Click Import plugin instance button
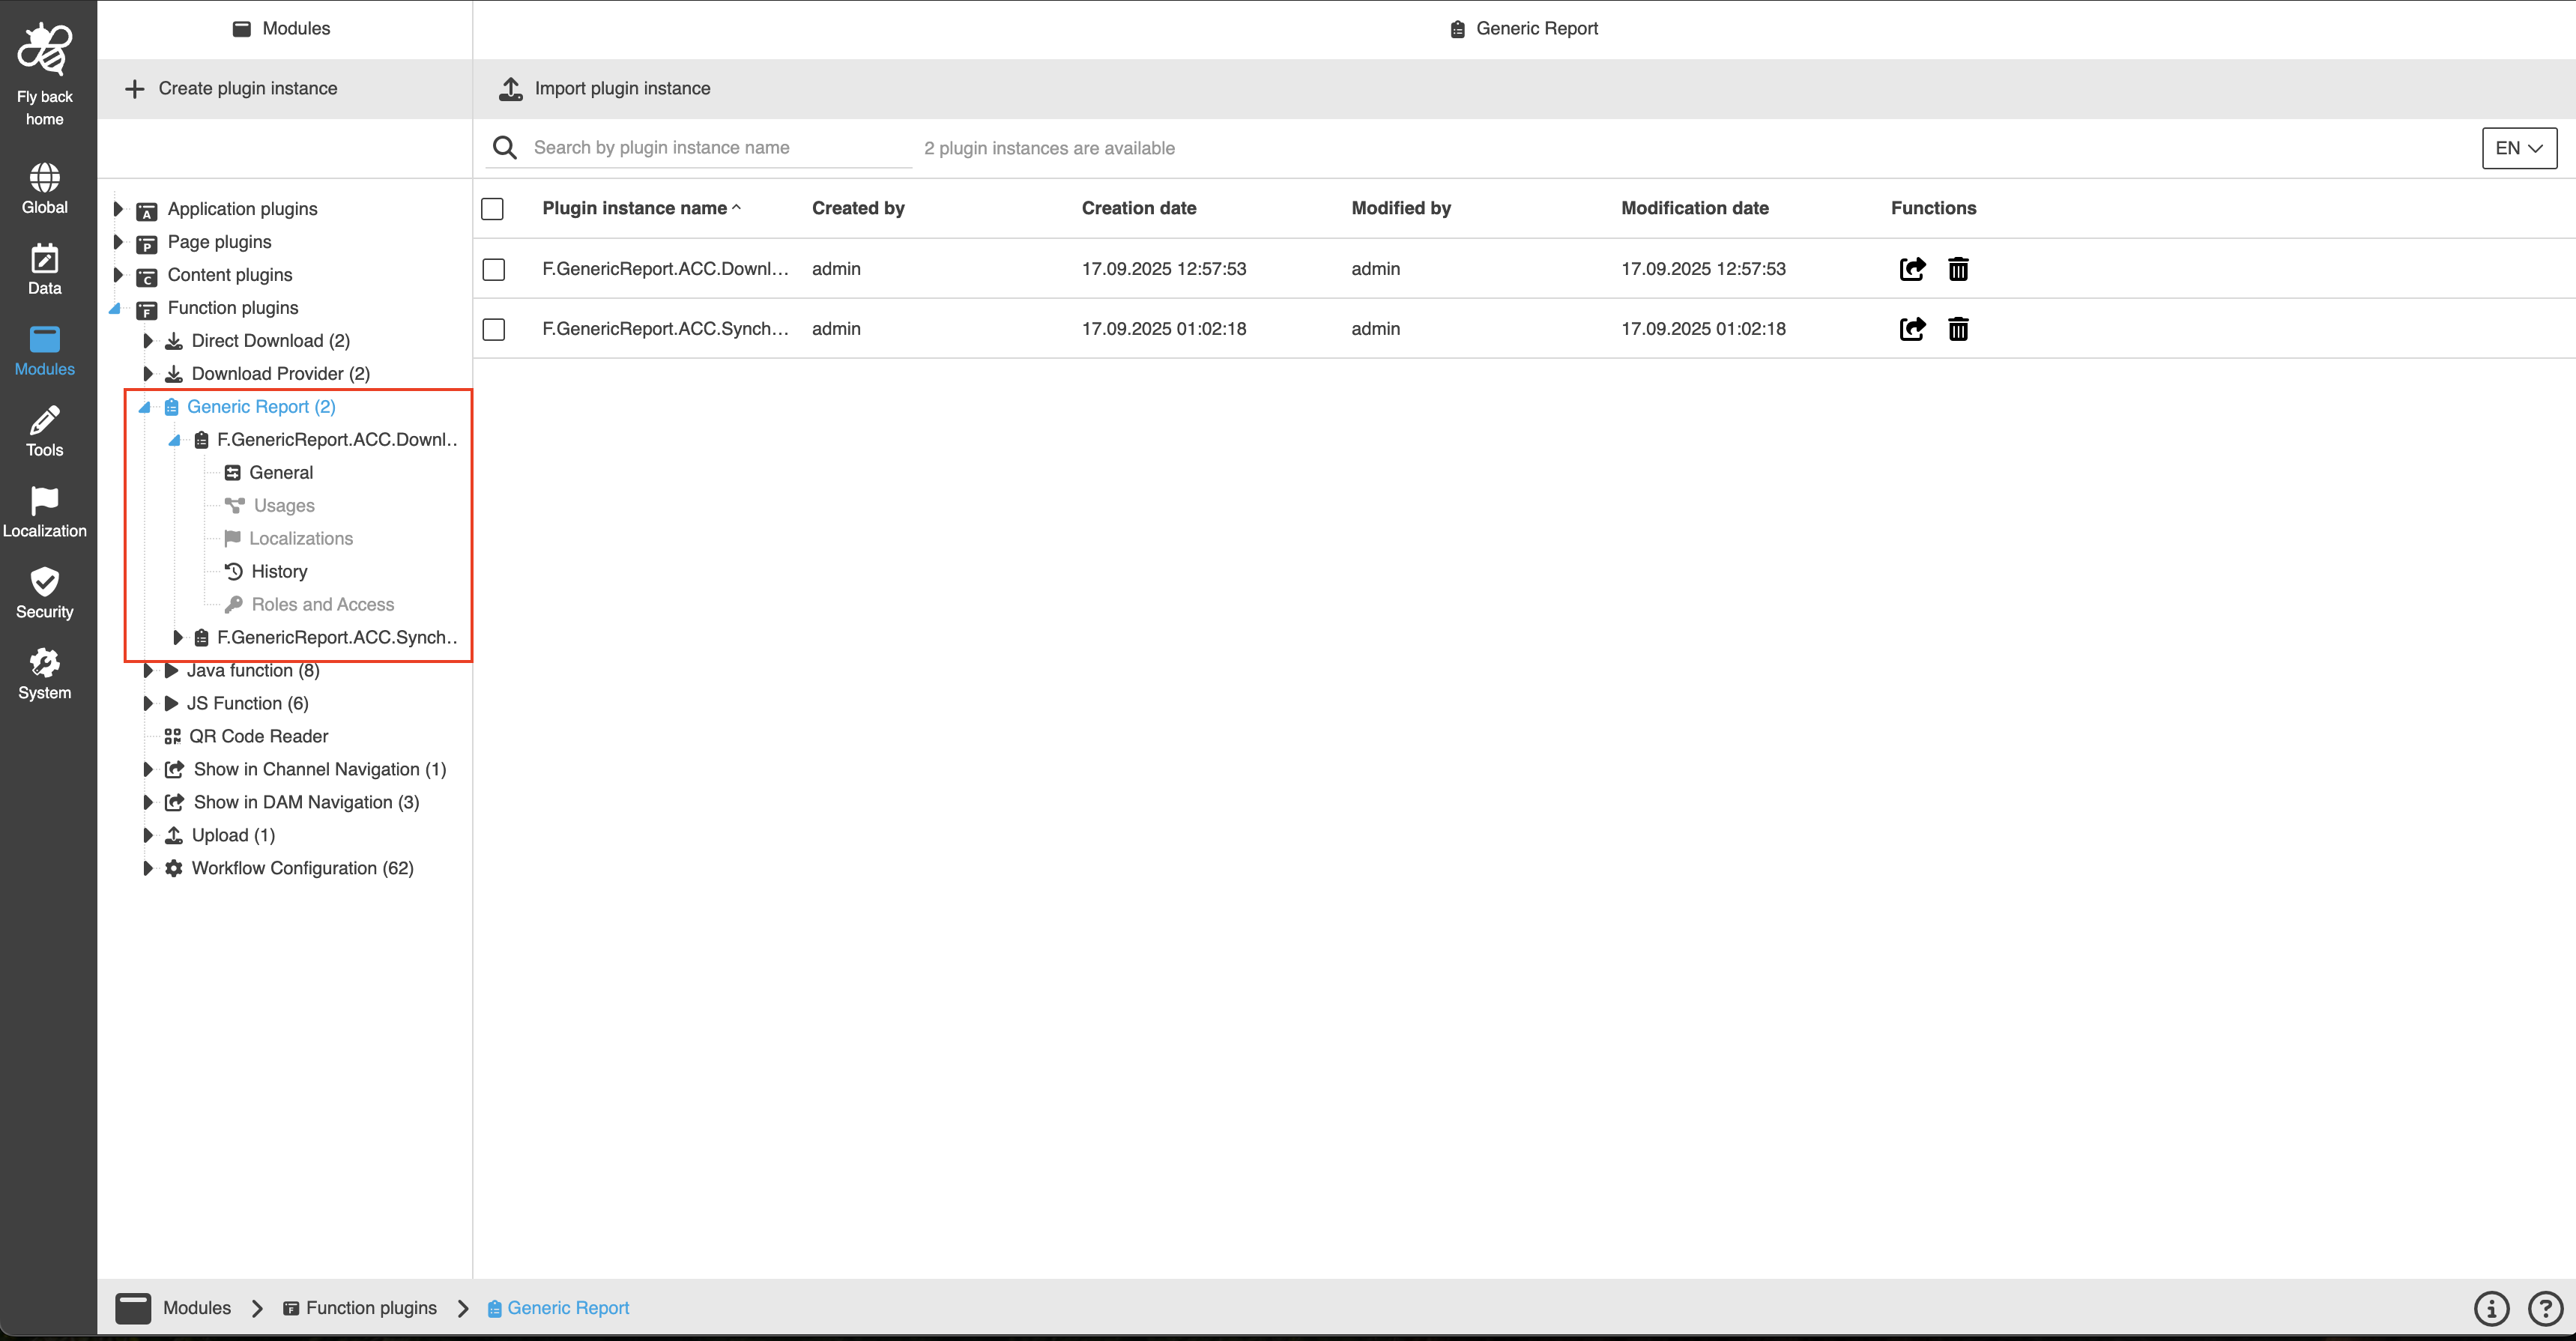Screen dimensions: 2576x1341 coord(605,89)
